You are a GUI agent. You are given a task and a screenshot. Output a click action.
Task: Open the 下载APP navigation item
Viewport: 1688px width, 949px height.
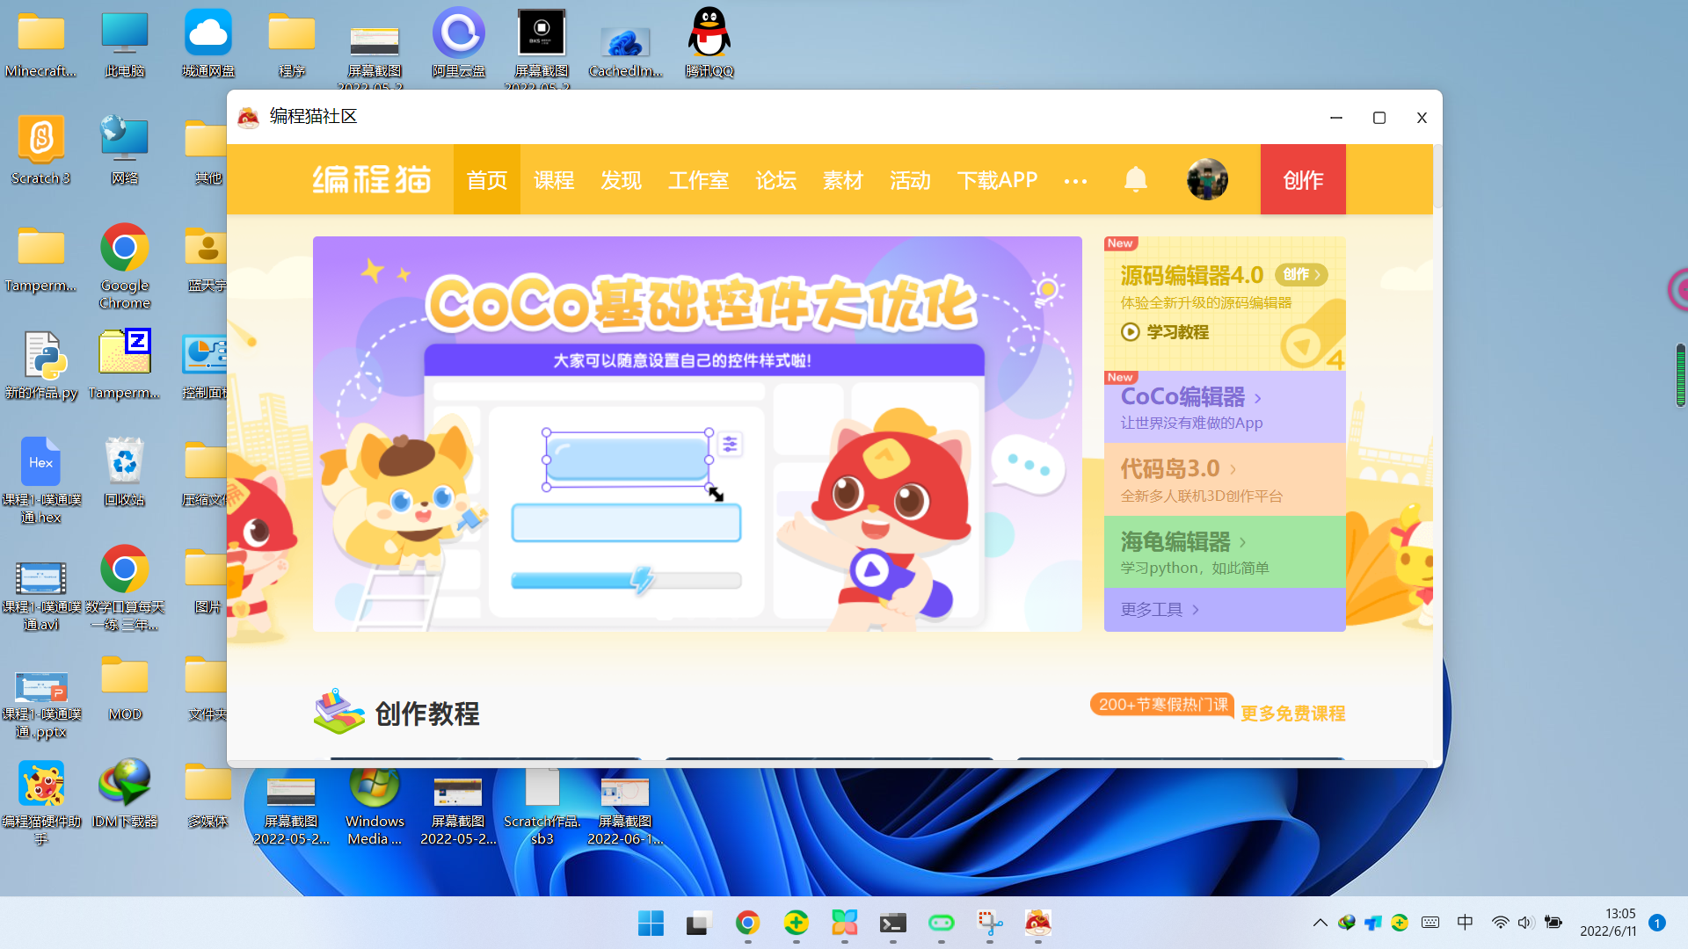[997, 179]
